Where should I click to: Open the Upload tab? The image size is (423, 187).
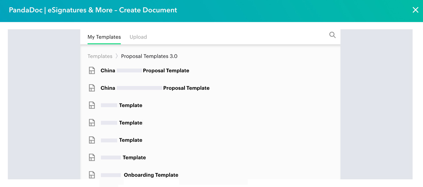(138, 37)
